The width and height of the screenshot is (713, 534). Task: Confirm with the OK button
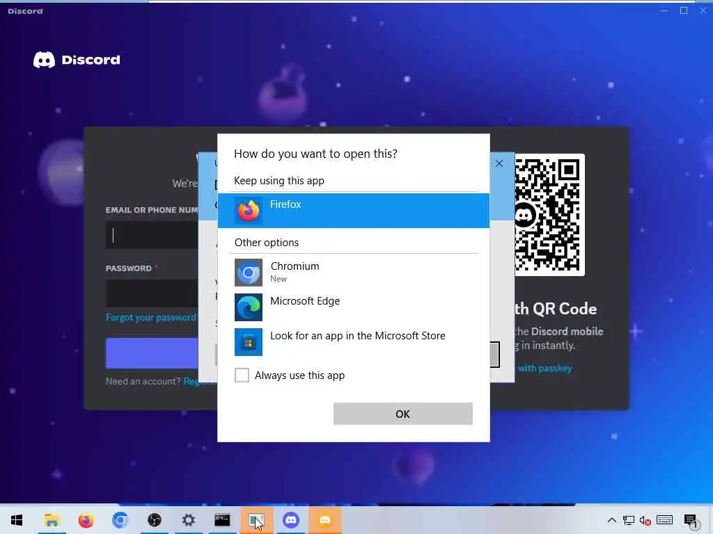tap(403, 414)
